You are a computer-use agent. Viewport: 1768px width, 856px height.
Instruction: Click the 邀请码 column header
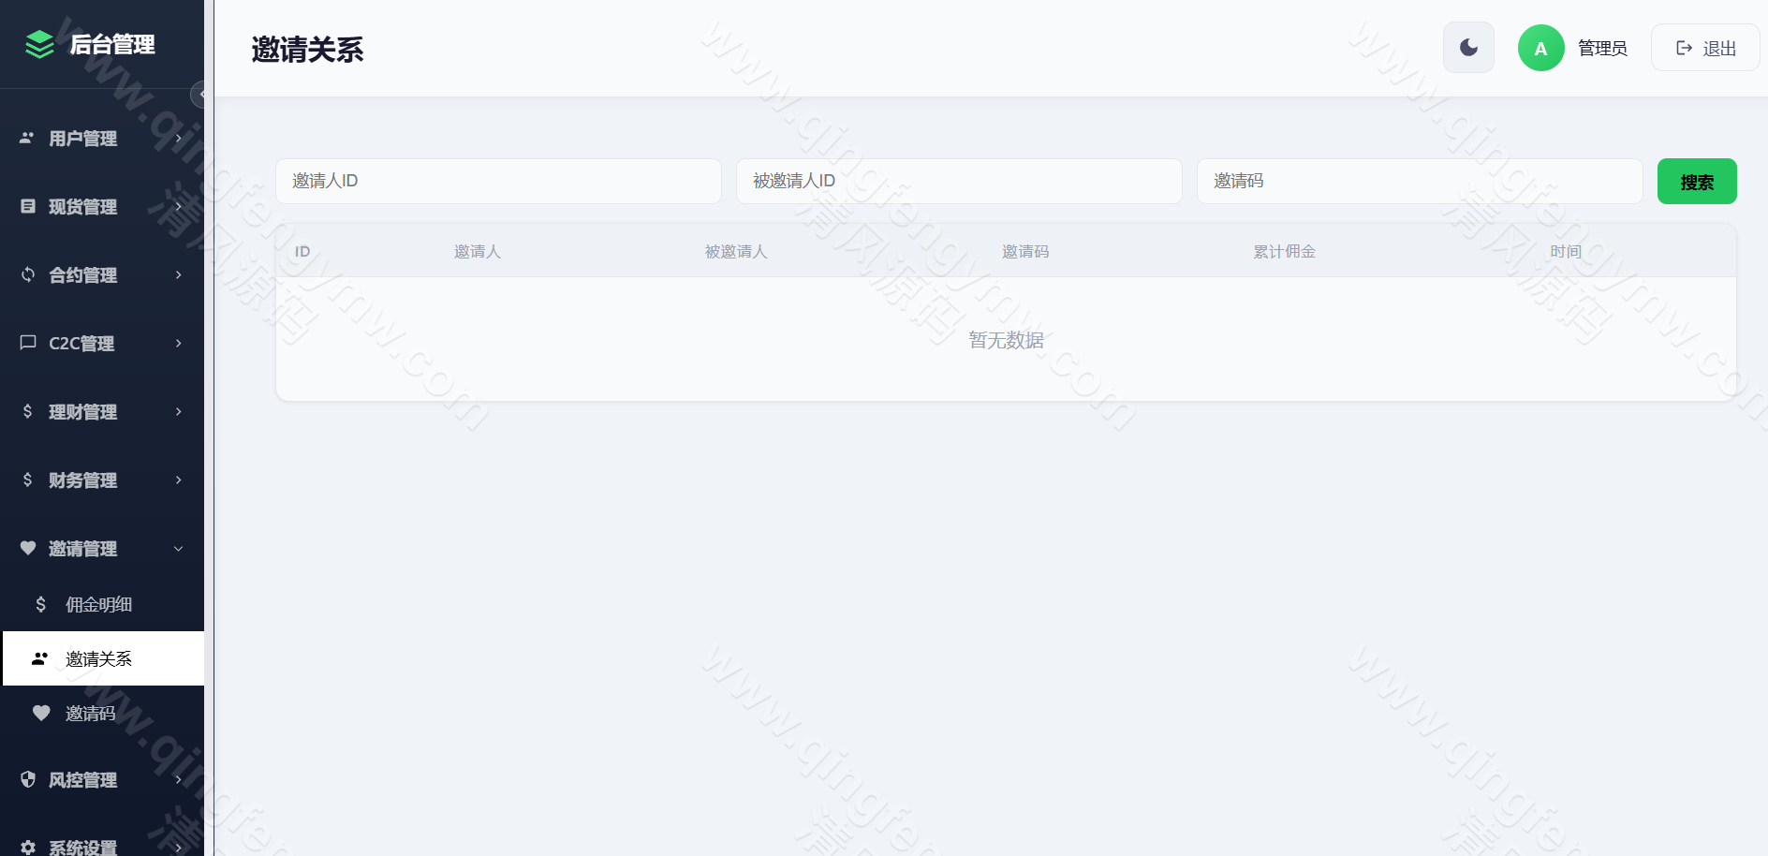[x=1025, y=251]
